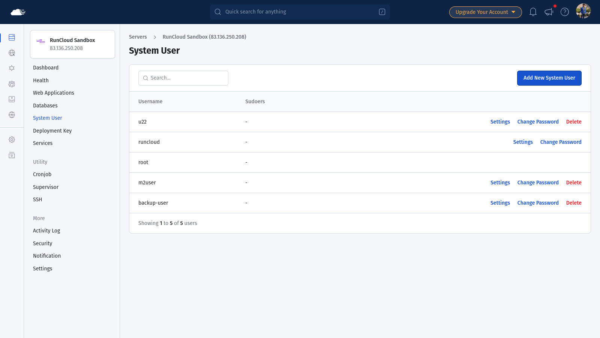This screenshot has height=338, width=600.
Task: Select the RunCloud Sandbox server card
Action: coord(72,44)
